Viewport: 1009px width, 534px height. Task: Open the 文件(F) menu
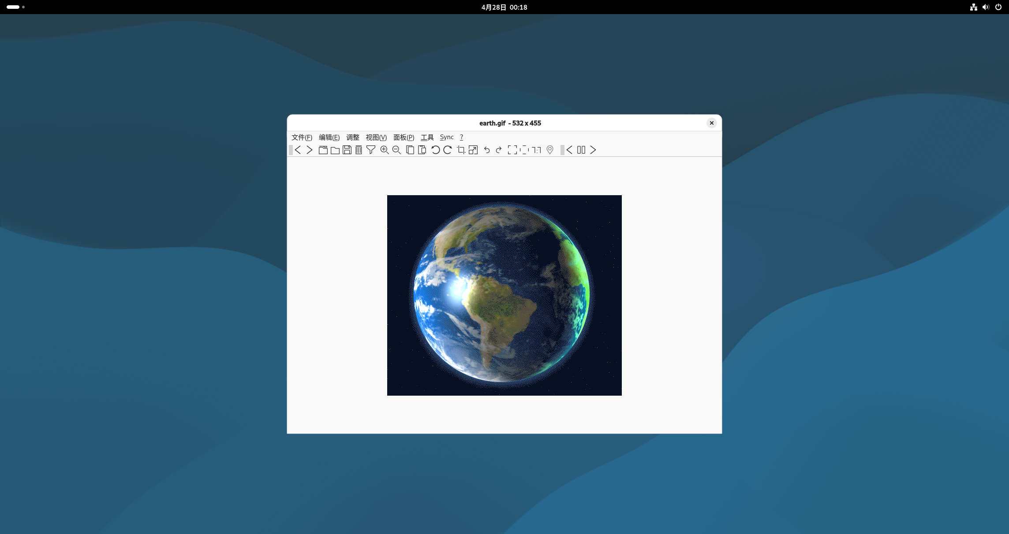point(302,137)
